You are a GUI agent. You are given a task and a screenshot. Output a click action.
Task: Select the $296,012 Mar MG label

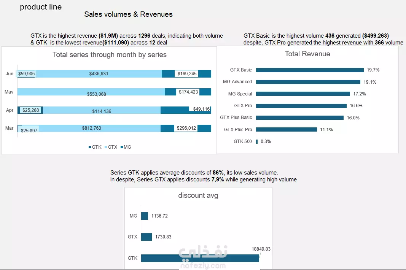[x=186, y=128]
